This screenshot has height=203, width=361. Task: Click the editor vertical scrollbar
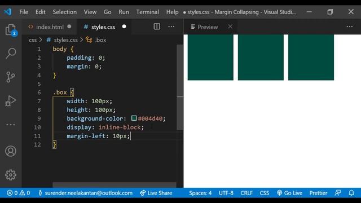click(180, 87)
